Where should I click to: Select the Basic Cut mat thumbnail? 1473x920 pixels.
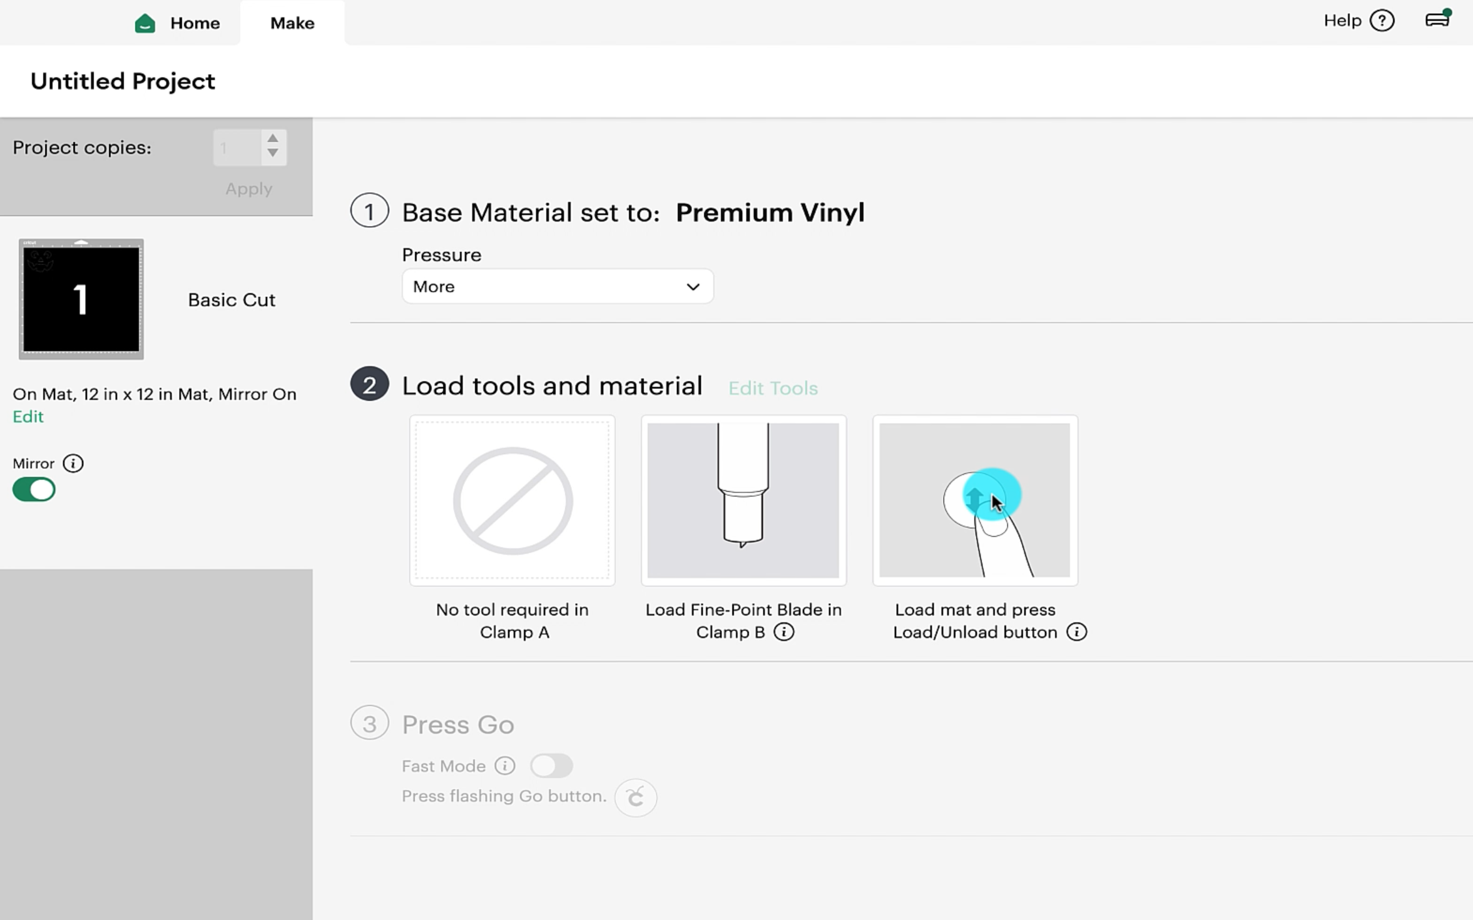point(81,299)
